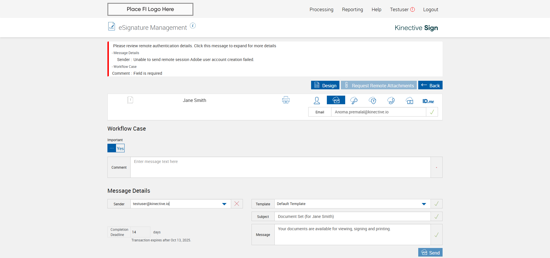This screenshot has width=550, height=258.
Task: Select the cloud email authentication icon
Action: (x=336, y=100)
